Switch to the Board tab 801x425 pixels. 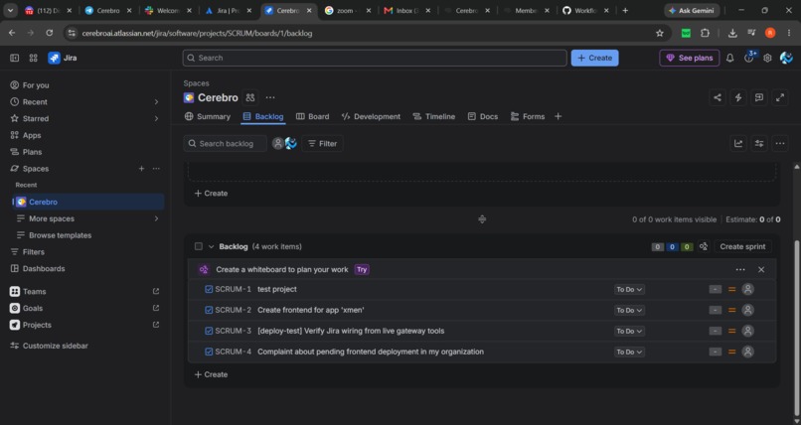(313, 116)
